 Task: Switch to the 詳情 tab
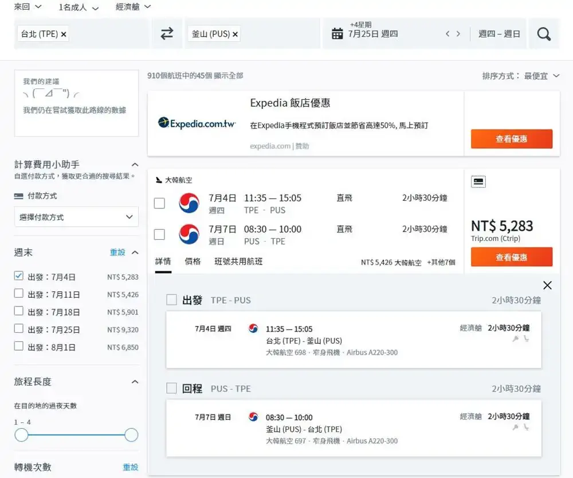point(163,261)
